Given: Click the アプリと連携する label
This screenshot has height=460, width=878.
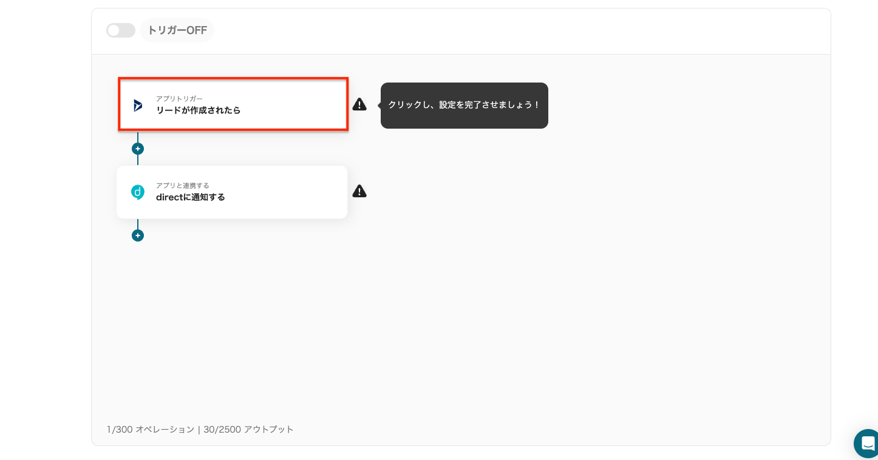Looking at the screenshot, I should point(182,185).
